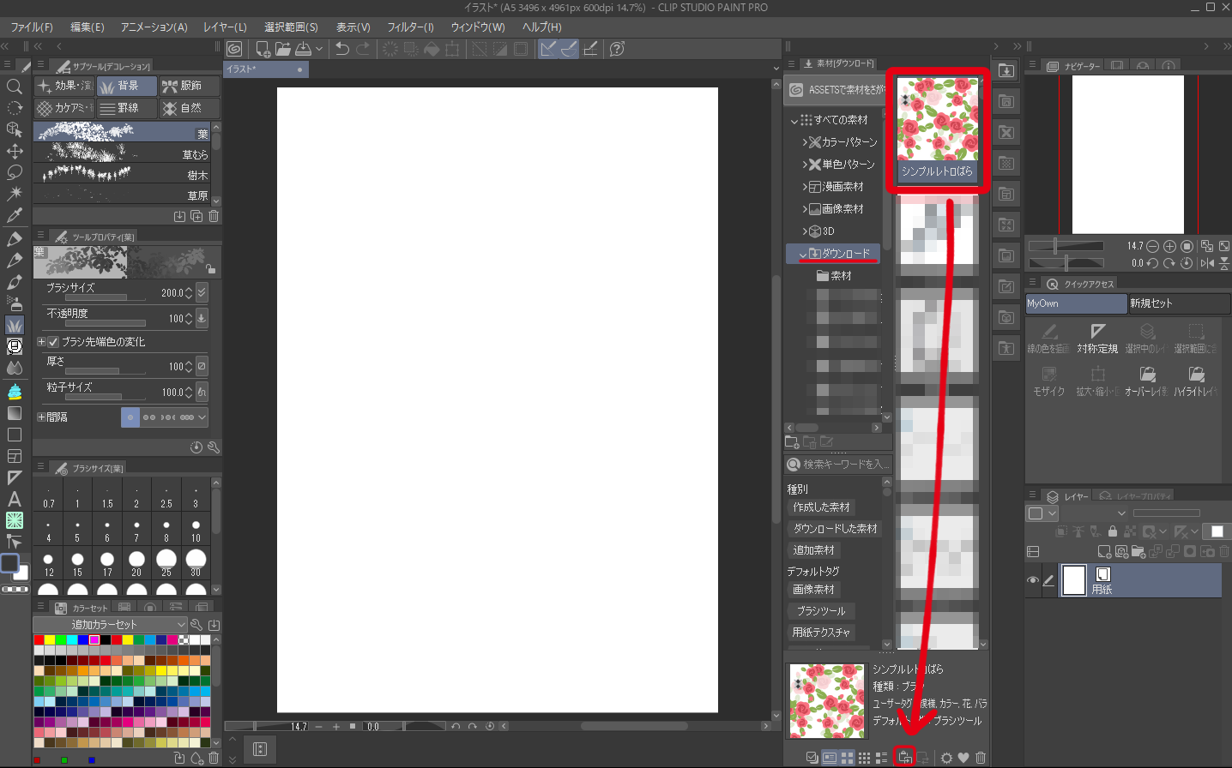Toggle snap to ruler in command bar

[547, 49]
